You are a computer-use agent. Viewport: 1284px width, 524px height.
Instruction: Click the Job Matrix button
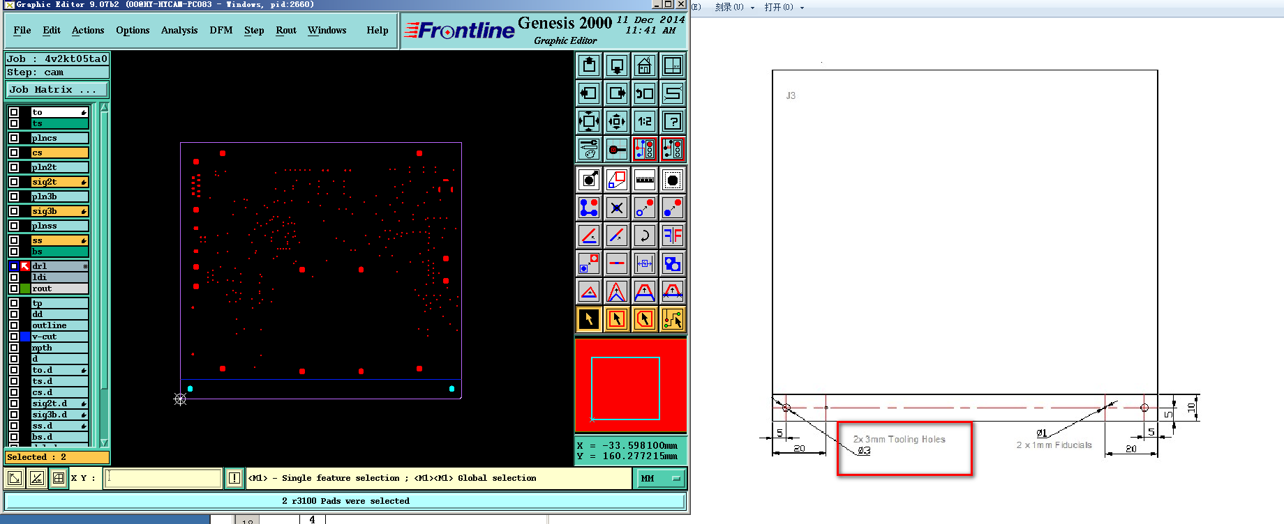57,90
